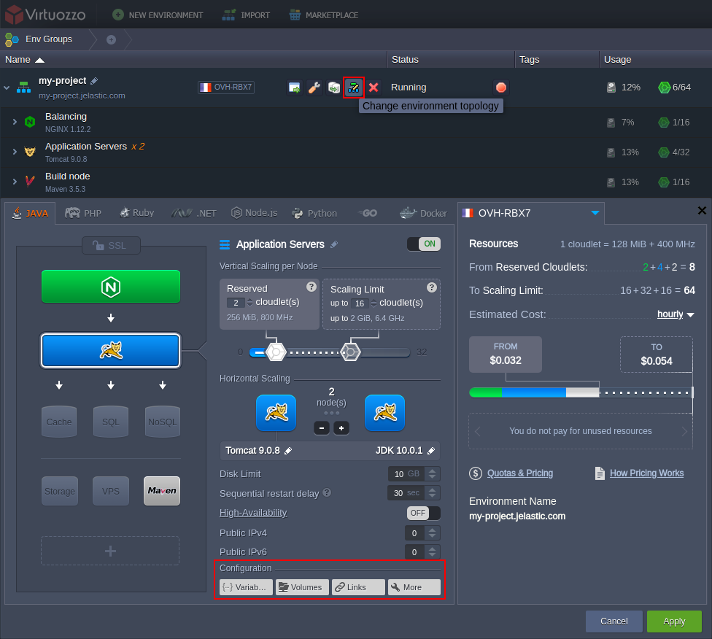Switch to the Ruby tab
Image resolution: width=712 pixels, height=639 pixels.
(136, 213)
